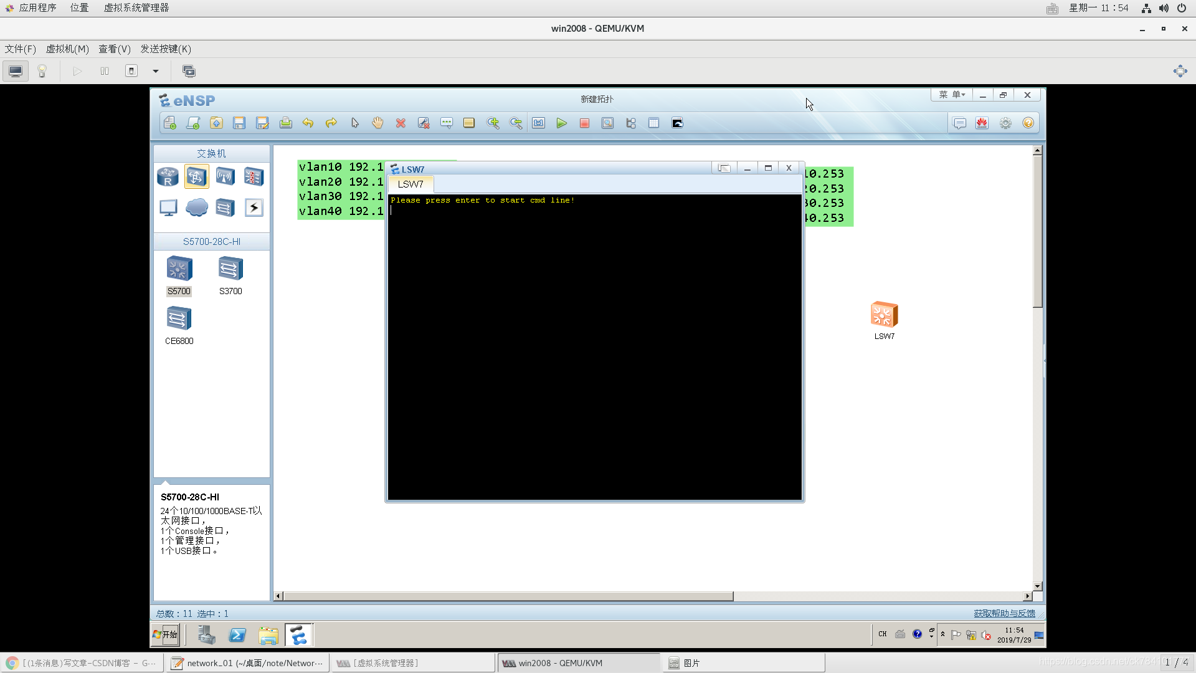Save topology with floppy disk icon
Screen dimensions: 1196x673
tap(239, 123)
